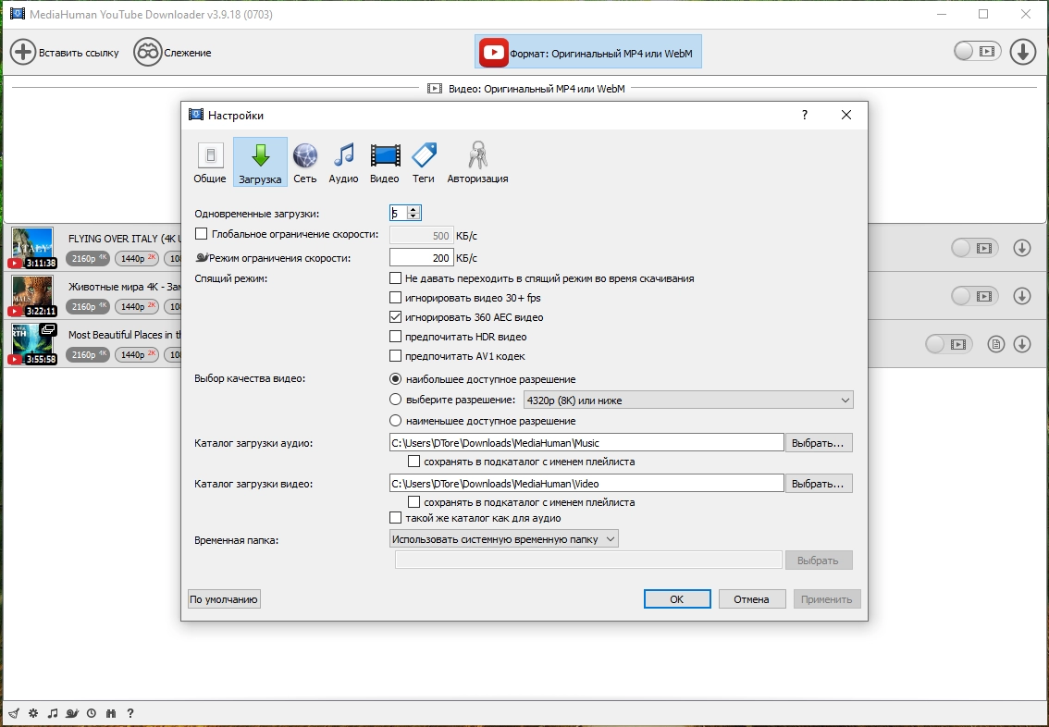
Task: Click the question mark help in status bar
Action: 130,713
